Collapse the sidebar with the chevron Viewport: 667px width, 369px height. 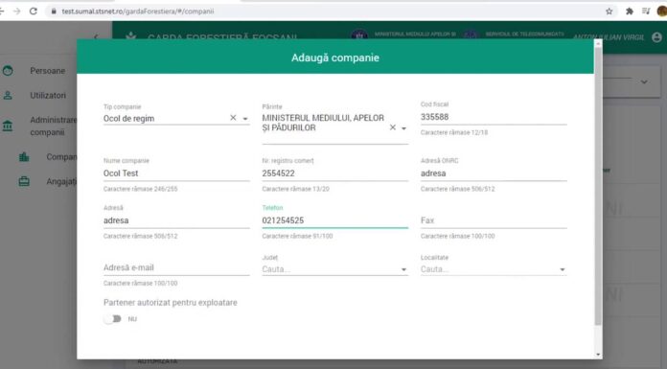pos(96,36)
